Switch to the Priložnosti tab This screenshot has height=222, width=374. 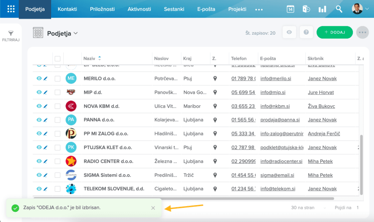(x=102, y=9)
